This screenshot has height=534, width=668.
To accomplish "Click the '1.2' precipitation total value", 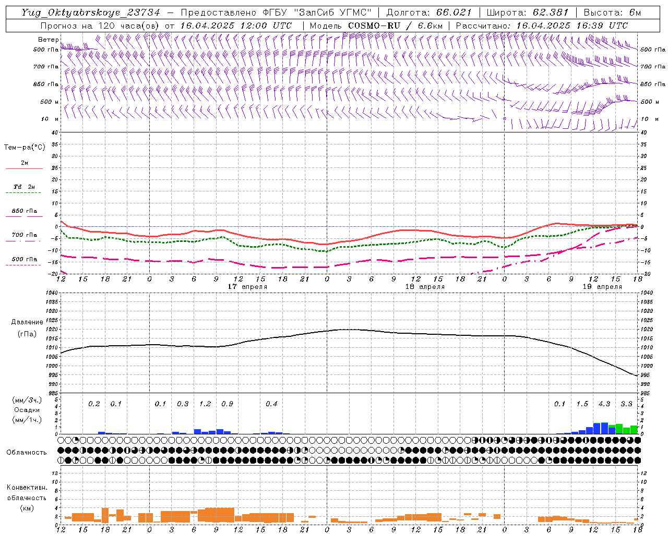I will pyautogui.click(x=205, y=404).
